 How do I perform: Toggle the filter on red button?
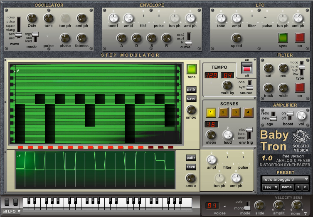[x=300, y=87]
